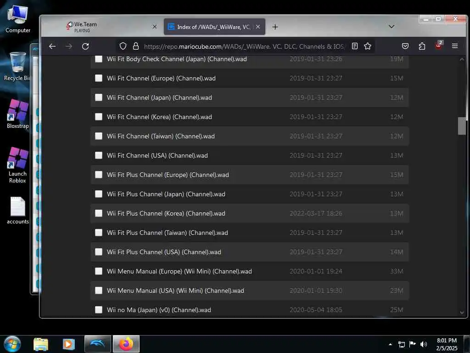
Task: Tick Wii Fit Channel (Japan) checkbox
Action: [99, 97]
